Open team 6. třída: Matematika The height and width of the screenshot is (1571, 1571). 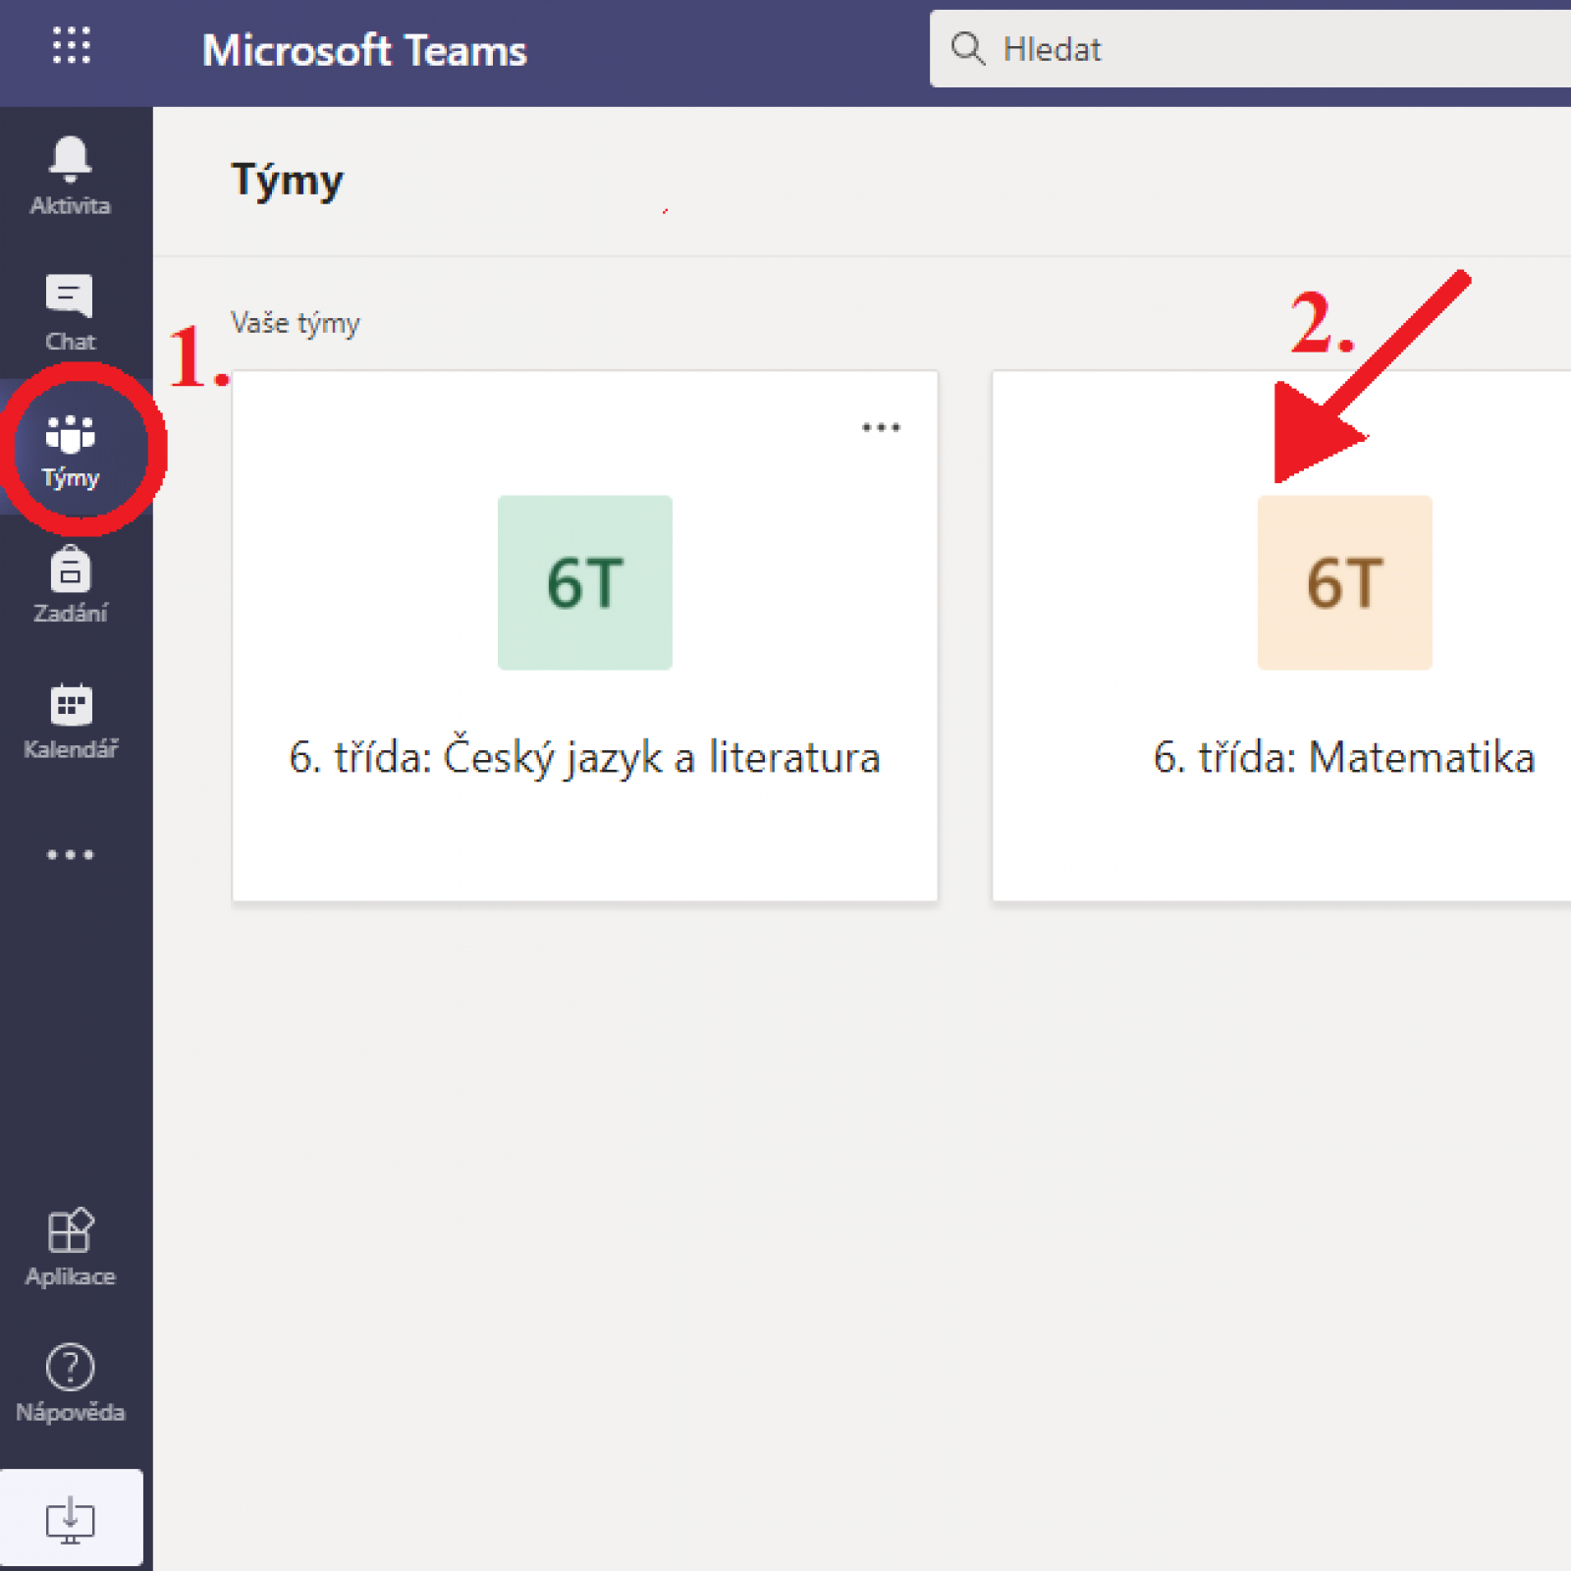coord(1344,757)
